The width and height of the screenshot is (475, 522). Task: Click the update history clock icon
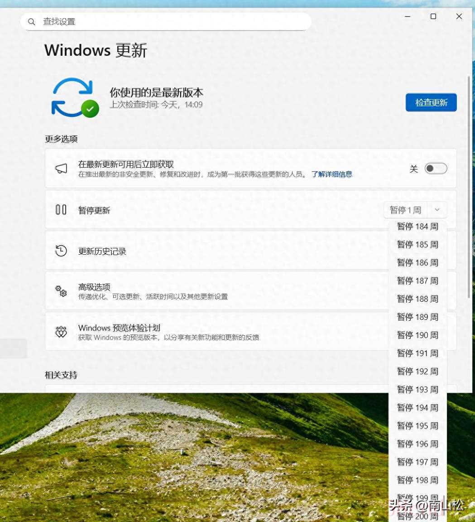click(61, 251)
